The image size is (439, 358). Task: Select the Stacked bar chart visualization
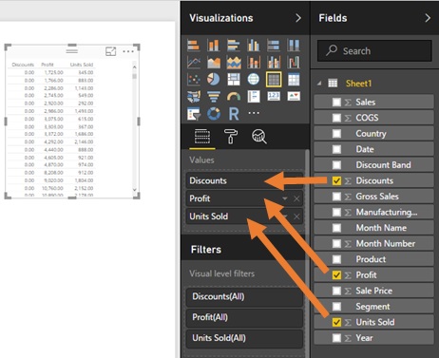(x=194, y=46)
